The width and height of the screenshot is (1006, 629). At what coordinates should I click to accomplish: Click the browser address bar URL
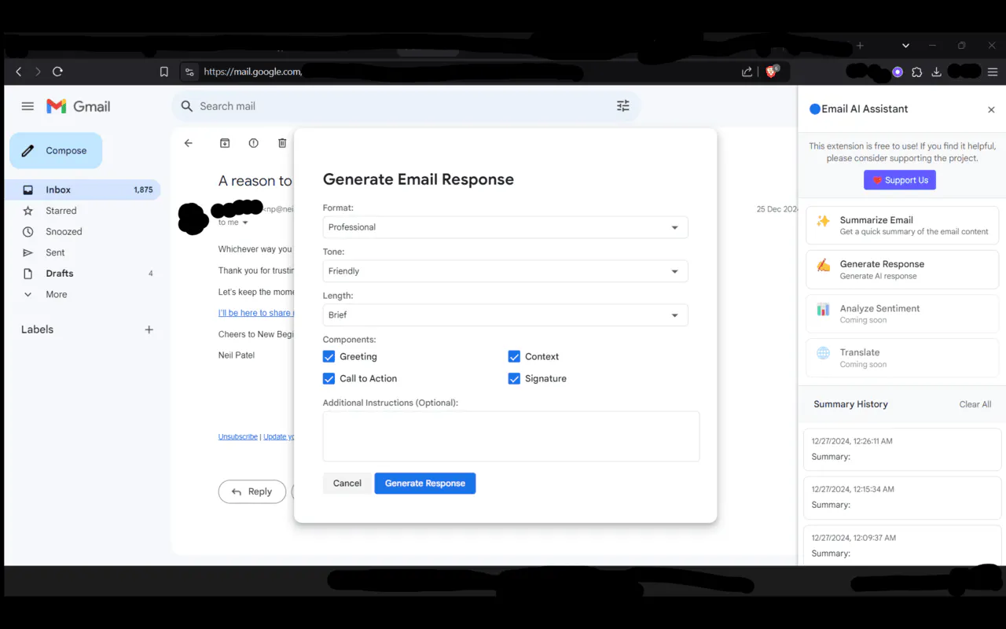(x=252, y=72)
